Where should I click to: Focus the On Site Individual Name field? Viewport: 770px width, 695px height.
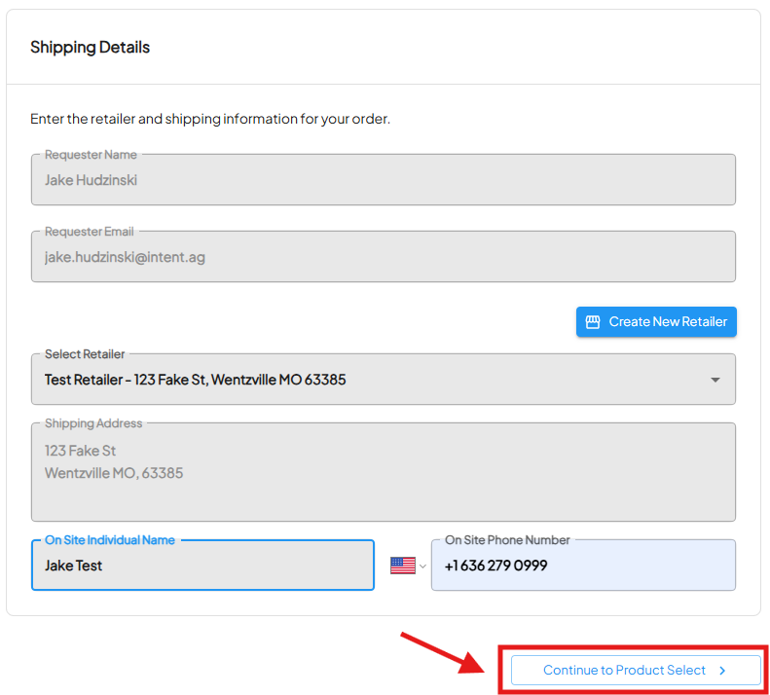point(202,565)
